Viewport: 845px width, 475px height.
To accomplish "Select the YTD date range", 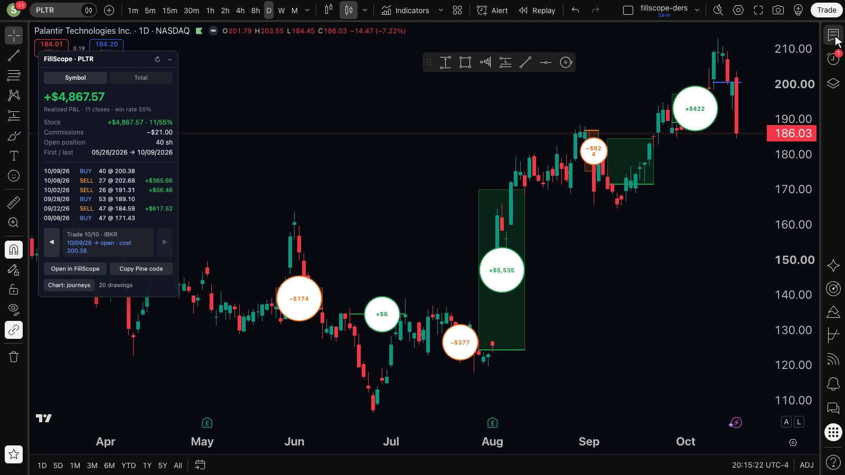I will click(x=128, y=465).
